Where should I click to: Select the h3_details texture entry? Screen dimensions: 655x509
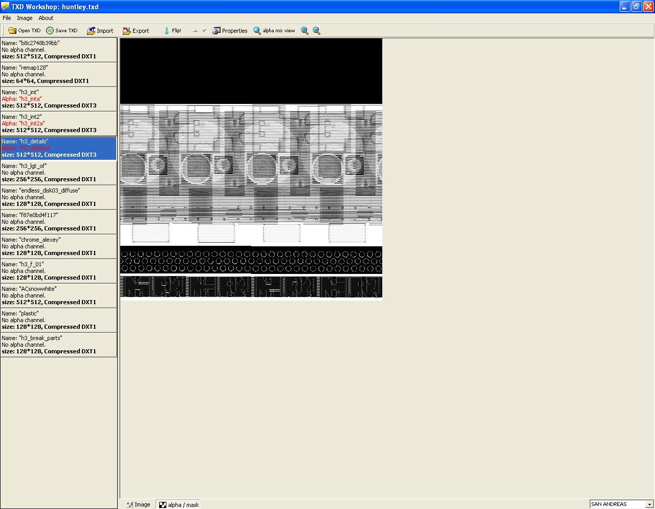click(59, 148)
